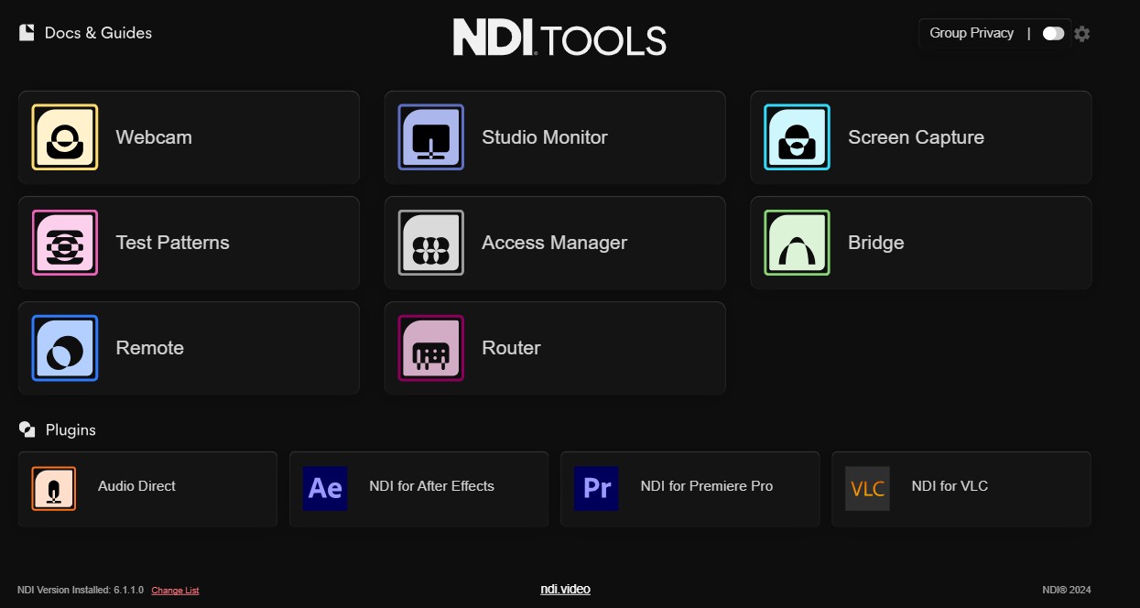Open Test Patterns using its icon
Viewport: 1140px width, 608px height.
point(64,242)
